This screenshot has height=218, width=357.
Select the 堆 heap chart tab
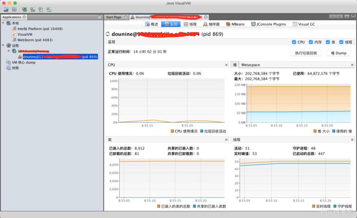(235, 65)
